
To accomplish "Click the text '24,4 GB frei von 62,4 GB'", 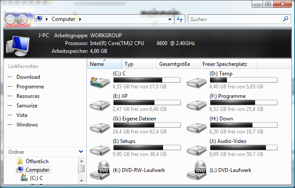I will [139, 132].
